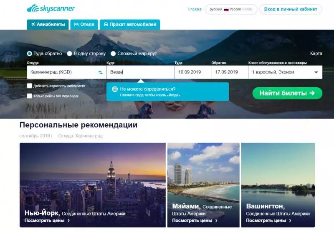Click the globe icon in the Везде suggestion
This screenshot has height=233, width=334.
coord(115,89)
